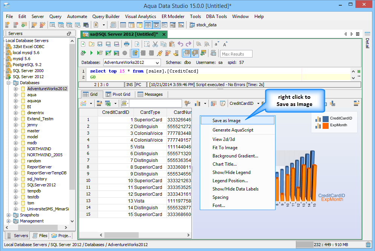
Task: Click the blue CreditCardID legend swatch
Action: pyautogui.click(x=326, y=119)
